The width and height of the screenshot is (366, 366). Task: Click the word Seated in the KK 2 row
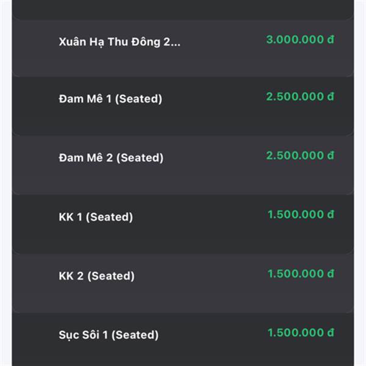(111, 276)
